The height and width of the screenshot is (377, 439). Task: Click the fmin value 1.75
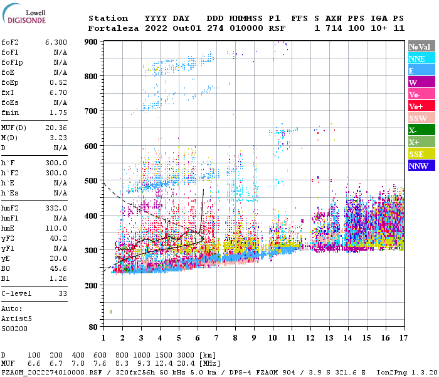pyautogui.click(x=58, y=112)
